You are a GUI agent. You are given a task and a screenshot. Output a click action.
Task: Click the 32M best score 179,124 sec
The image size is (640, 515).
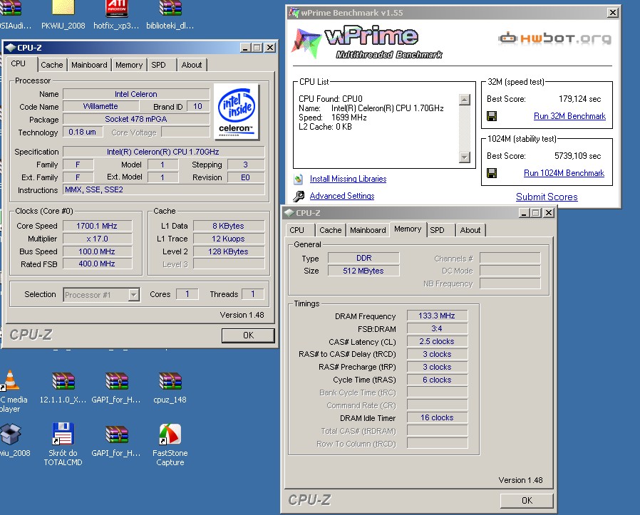tap(579, 99)
